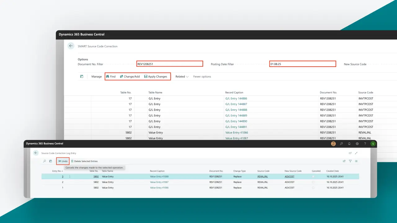This screenshot has height=223, width=397.
Task: Click the Find binoculars action
Action: [111, 77]
